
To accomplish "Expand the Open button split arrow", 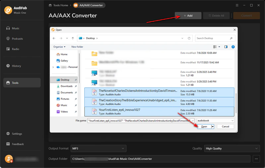I will [x=213, y=127].
